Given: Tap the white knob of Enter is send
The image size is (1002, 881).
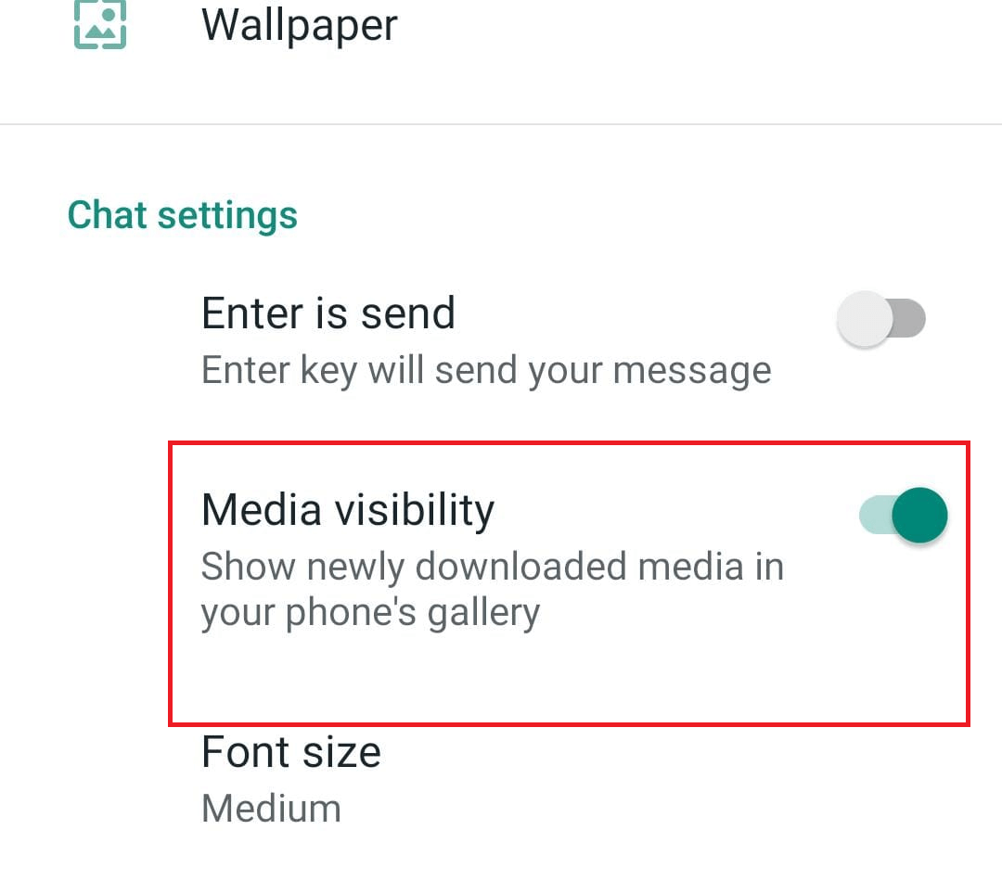Looking at the screenshot, I should (x=865, y=319).
